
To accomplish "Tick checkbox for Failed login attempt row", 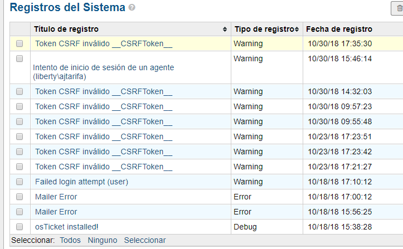I will (20, 182).
